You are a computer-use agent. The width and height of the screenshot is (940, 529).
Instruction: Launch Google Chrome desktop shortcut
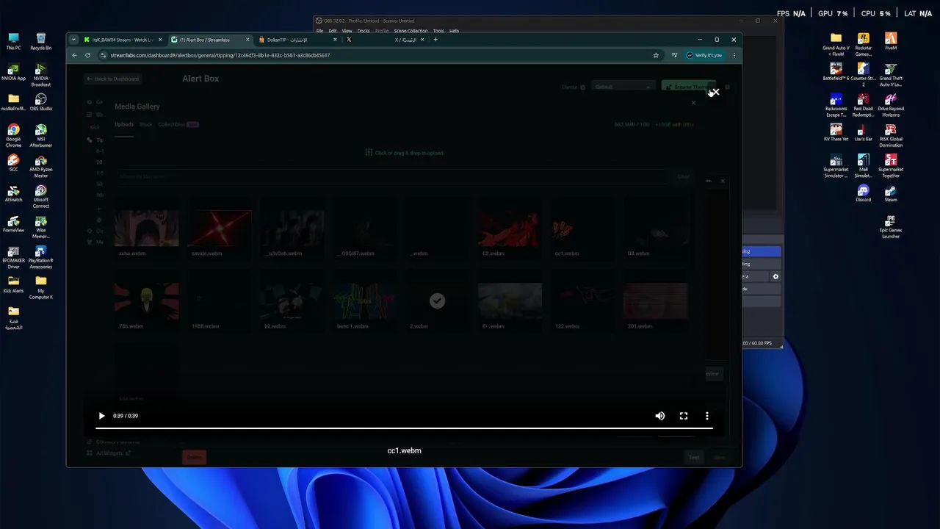point(13,135)
